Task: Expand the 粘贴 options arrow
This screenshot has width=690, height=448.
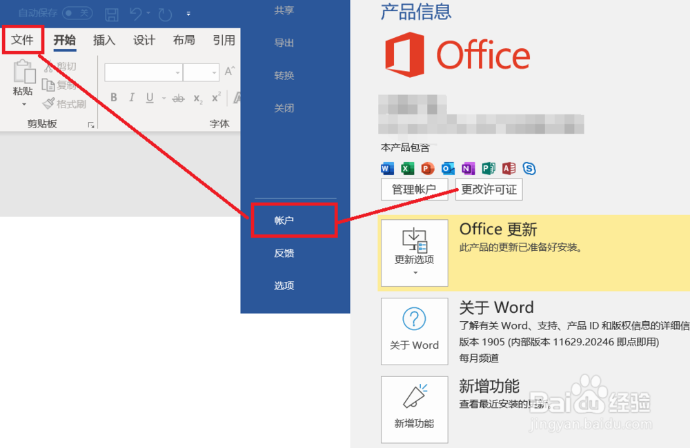Action: pyautogui.click(x=23, y=104)
